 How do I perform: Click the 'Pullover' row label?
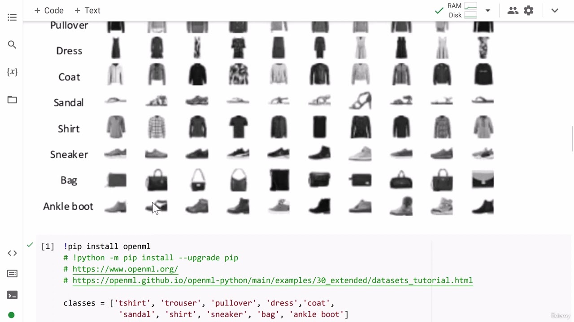pyautogui.click(x=69, y=25)
